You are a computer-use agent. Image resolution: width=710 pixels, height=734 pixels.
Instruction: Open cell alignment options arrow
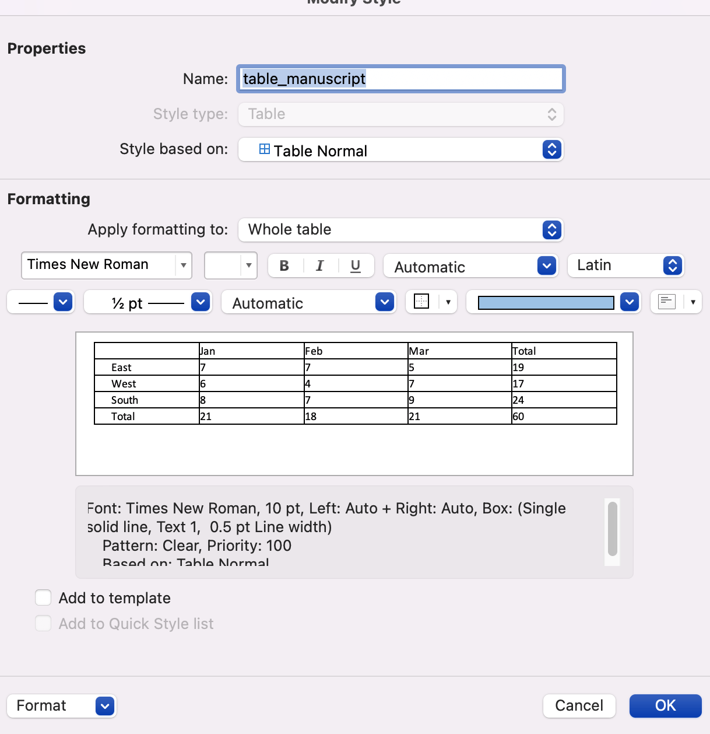click(x=693, y=302)
